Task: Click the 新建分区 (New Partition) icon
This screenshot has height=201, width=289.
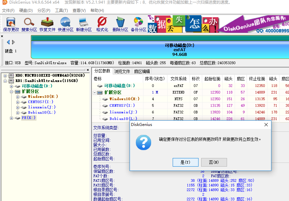Action: coord(84,24)
